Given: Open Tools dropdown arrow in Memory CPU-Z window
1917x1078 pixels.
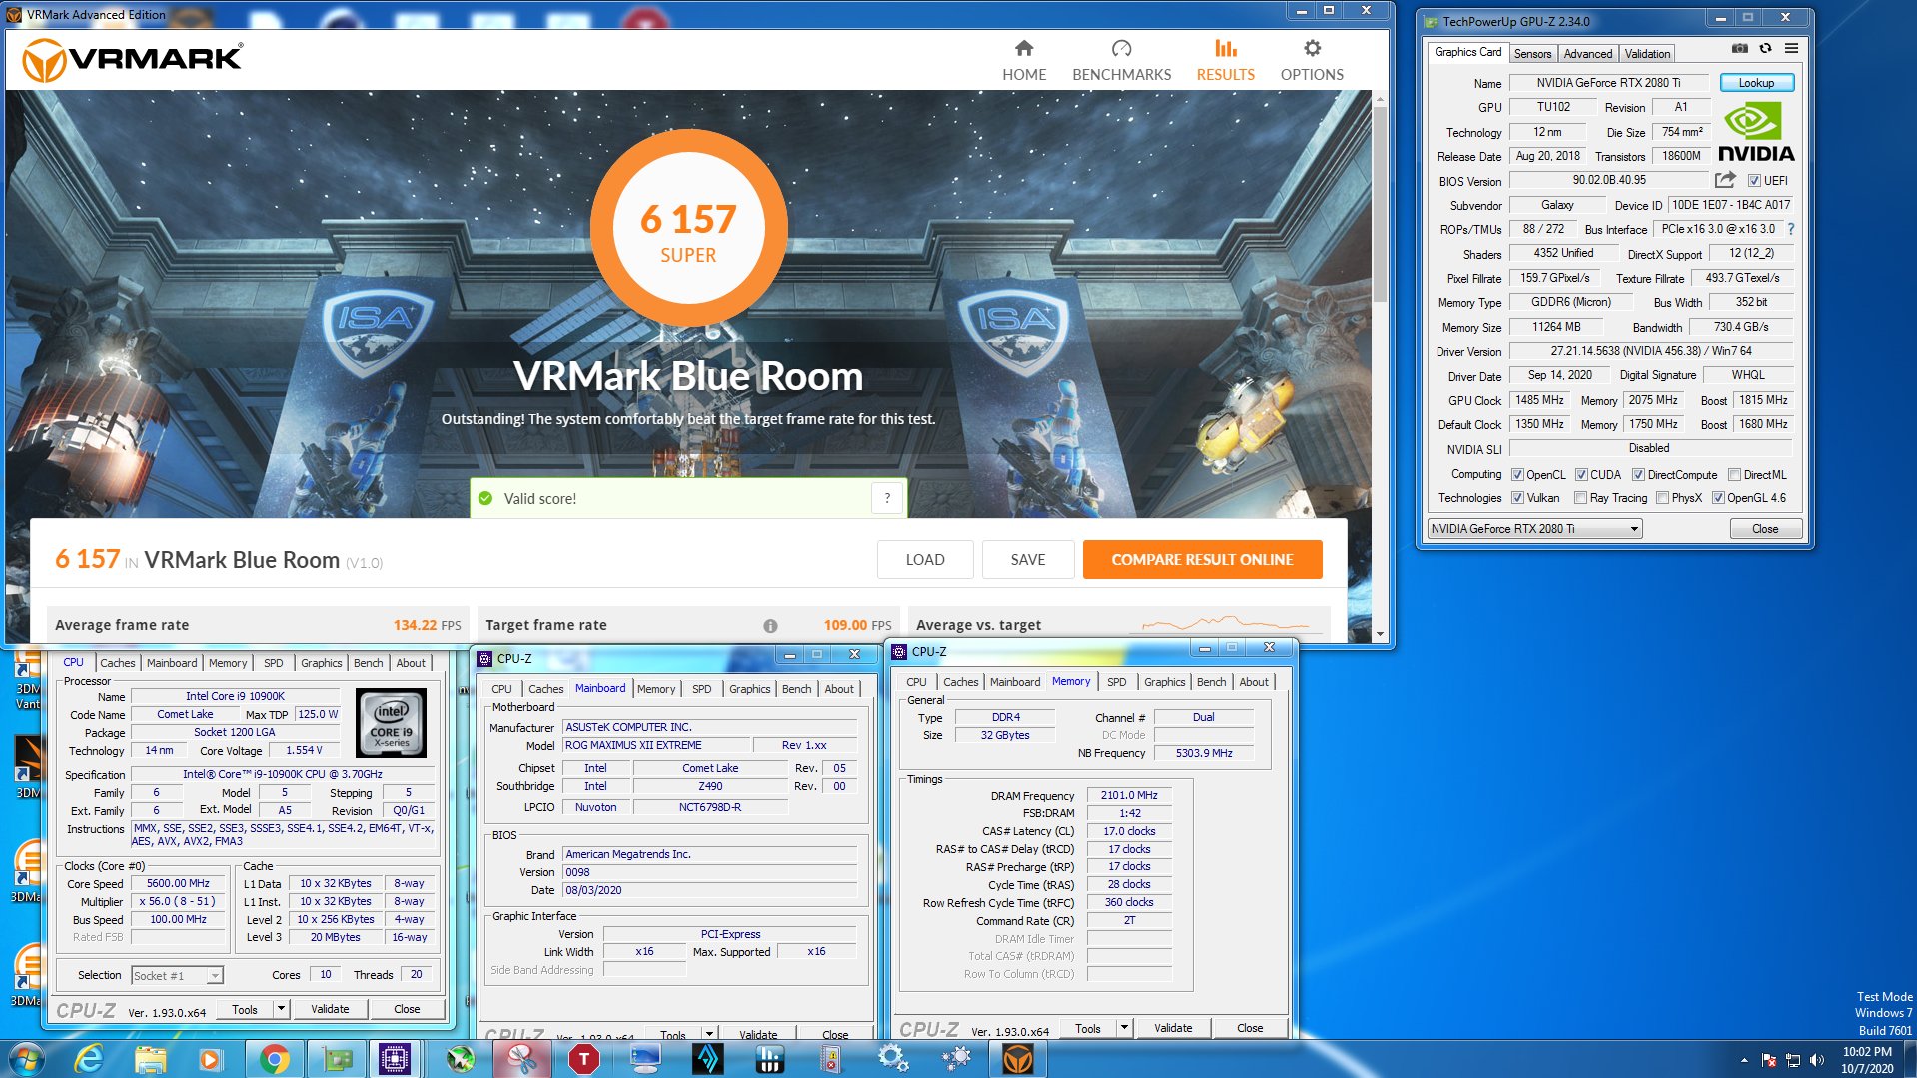Looking at the screenshot, I should 1124,1028.
